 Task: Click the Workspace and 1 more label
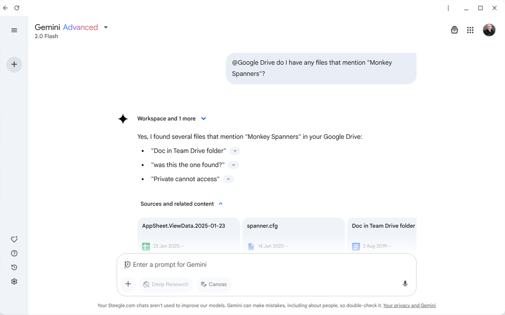pyautogui.click(x=166, y=119)
